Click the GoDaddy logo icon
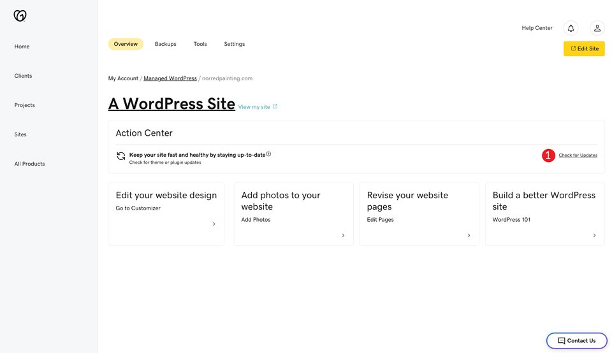This screenshot has height=353, width=612. click(x=20, y=15)
